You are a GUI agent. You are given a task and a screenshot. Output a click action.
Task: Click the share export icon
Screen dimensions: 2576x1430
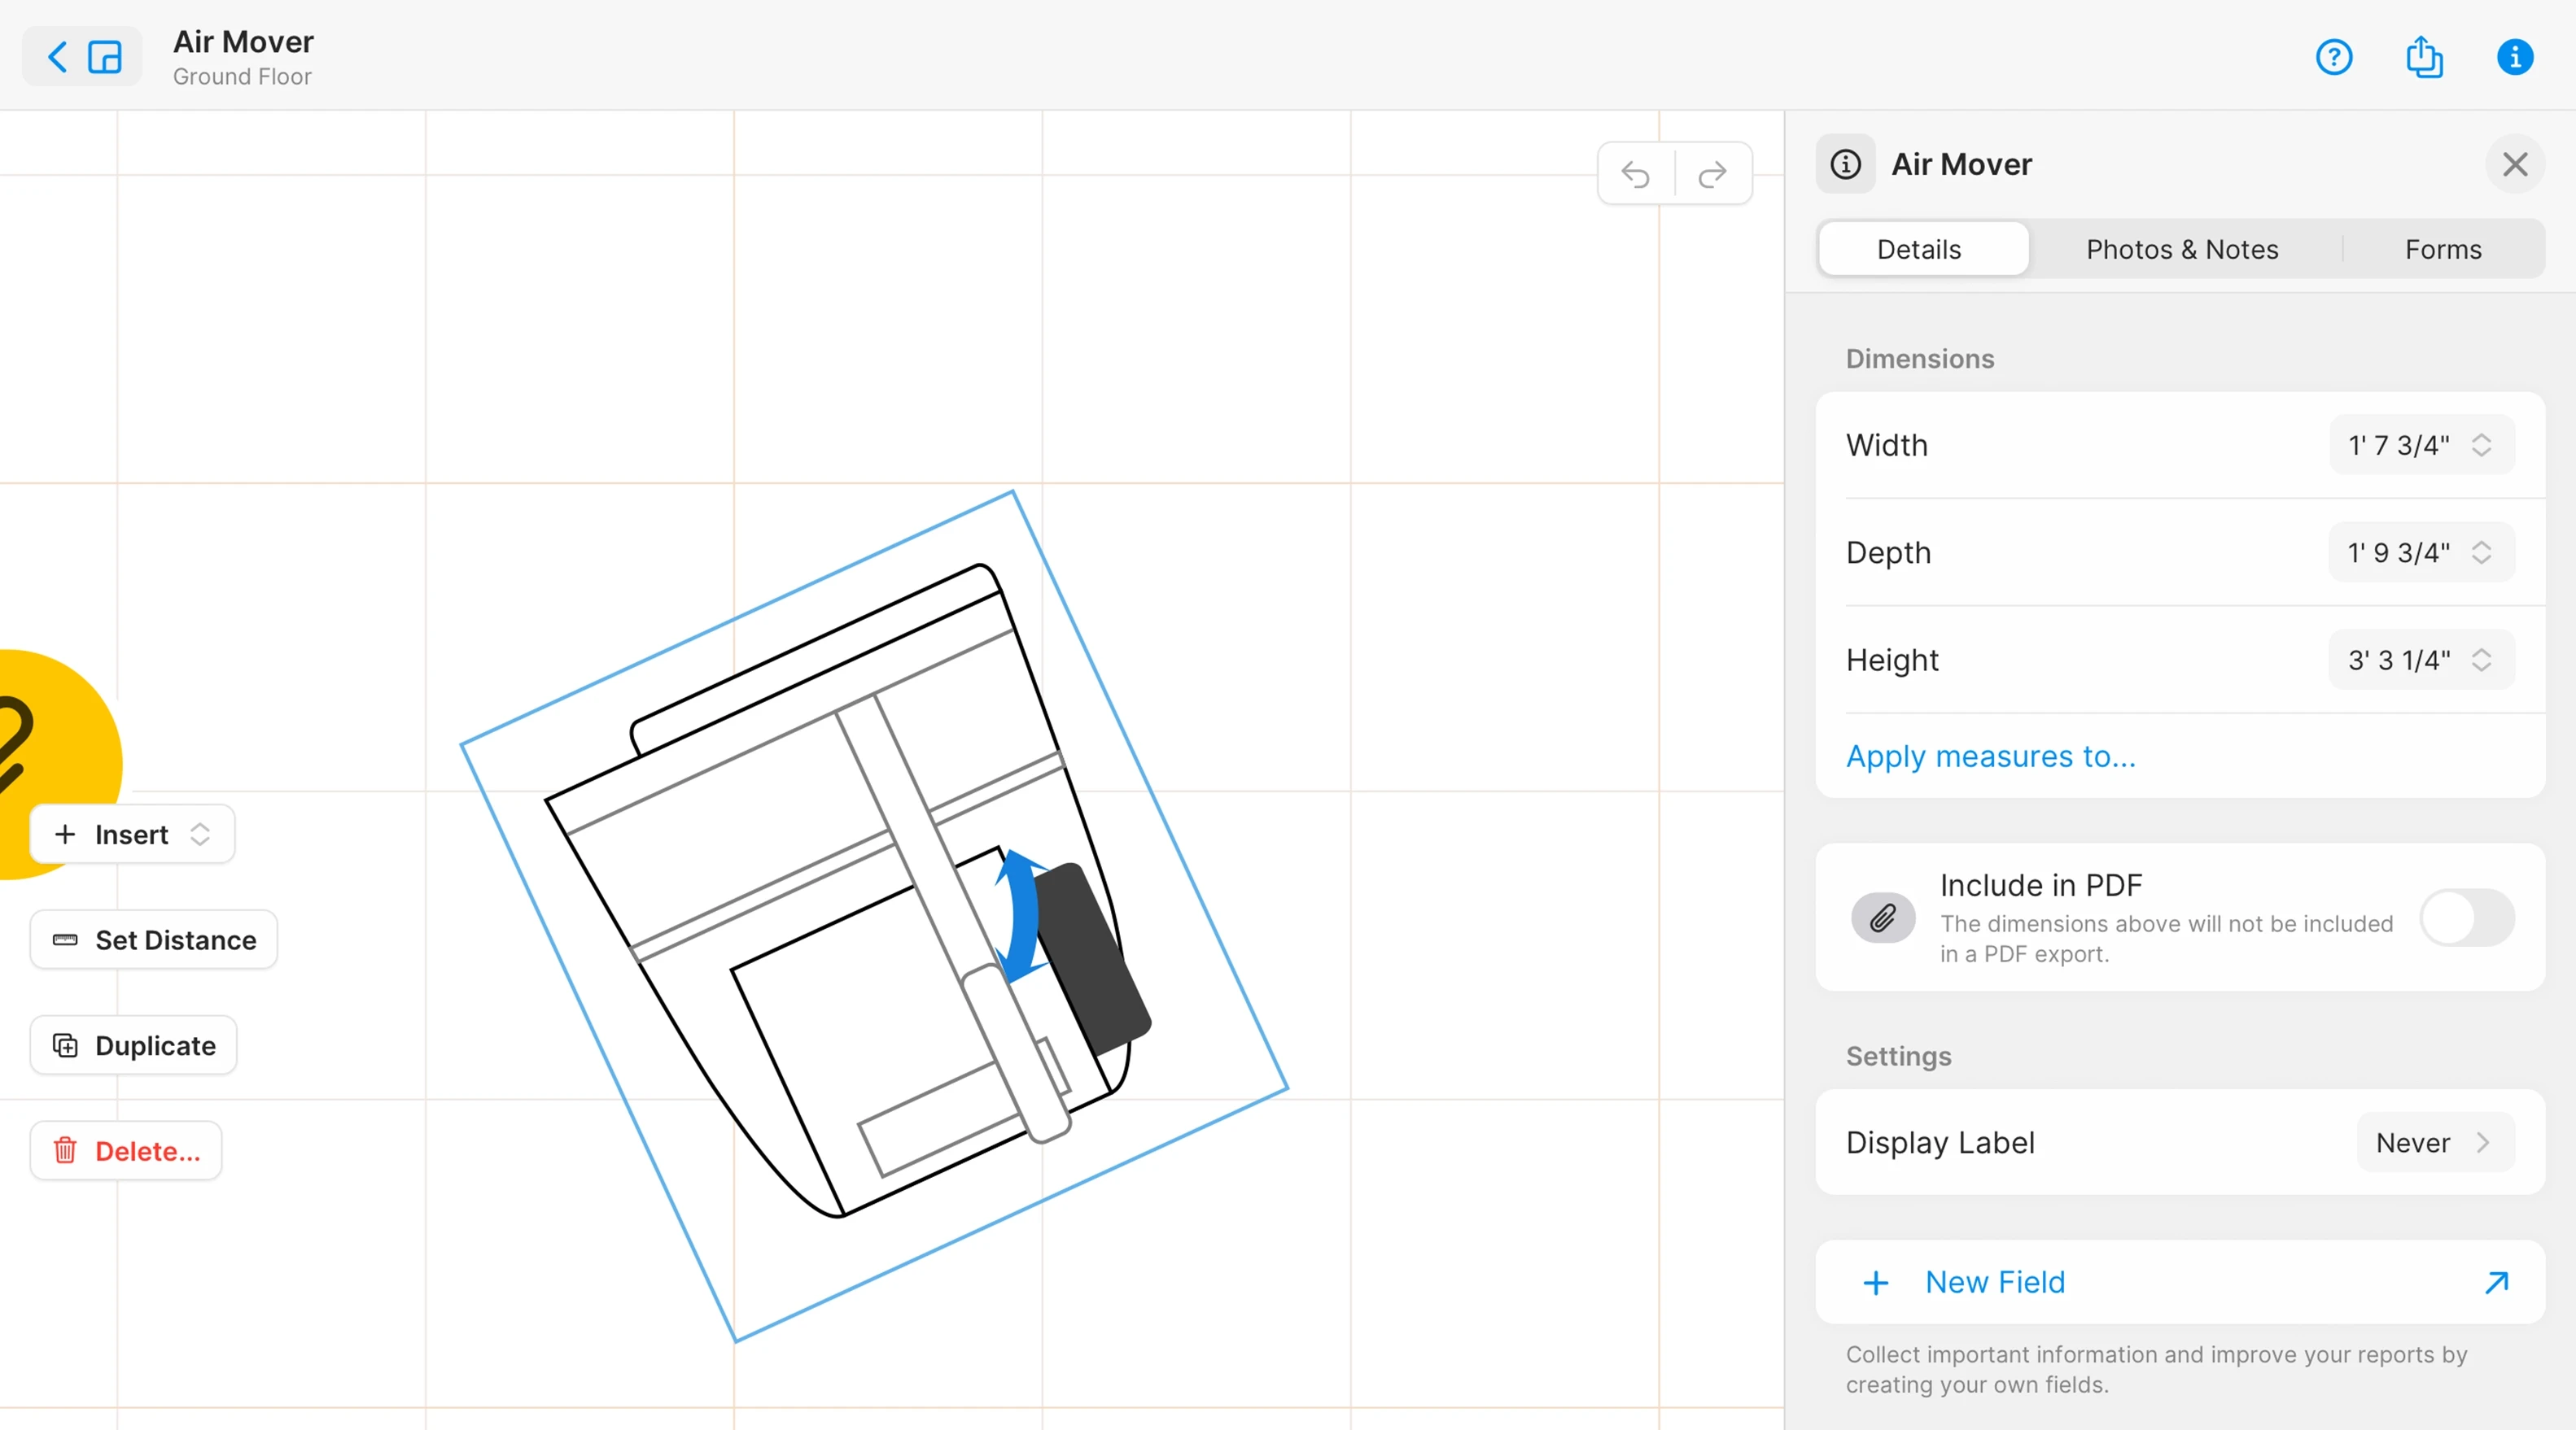click(x=2423, y=57)
